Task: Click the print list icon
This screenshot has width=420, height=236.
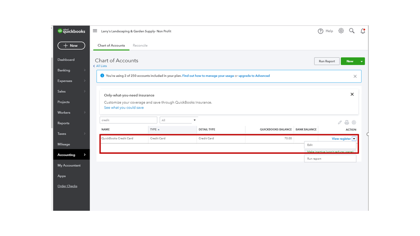Action: click(347, 123)
